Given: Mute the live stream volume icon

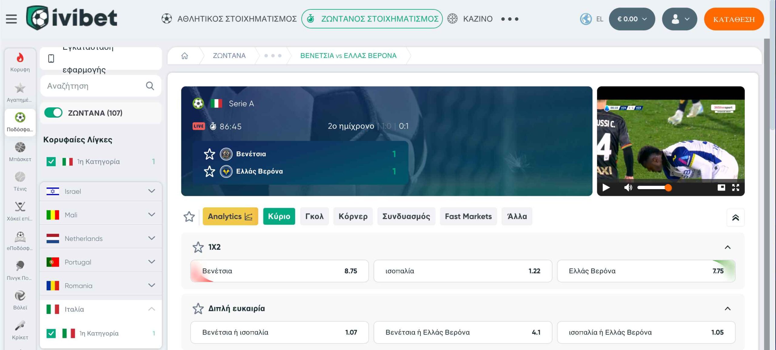Looking at the screenshot, I should point(628,188).
